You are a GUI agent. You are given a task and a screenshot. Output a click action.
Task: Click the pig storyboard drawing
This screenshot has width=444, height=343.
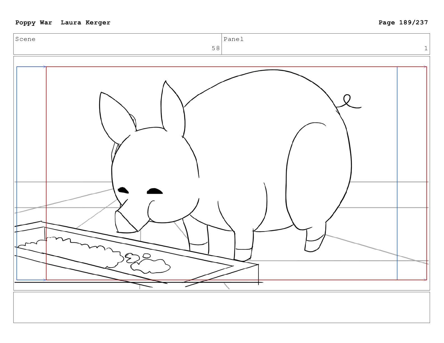tap(221, 173)
